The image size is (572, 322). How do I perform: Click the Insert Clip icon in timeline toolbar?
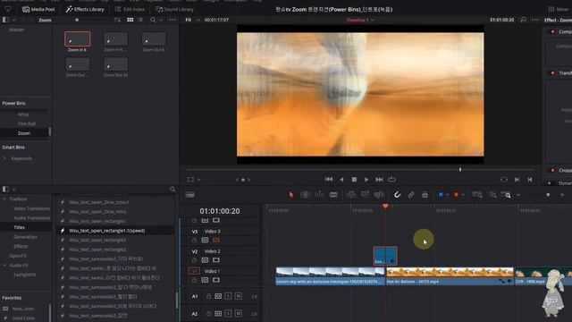pyautogui.click(x=351, y=195)
